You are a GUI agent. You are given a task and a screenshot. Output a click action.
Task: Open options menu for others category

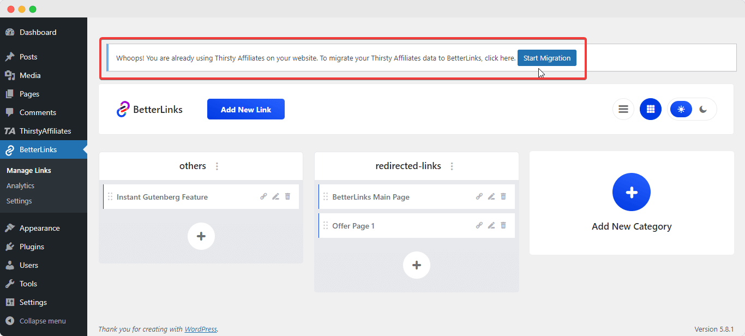pos(217,166)
